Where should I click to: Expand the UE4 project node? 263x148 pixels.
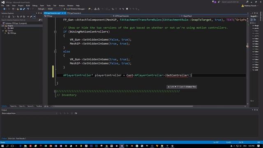pos(5,28)
